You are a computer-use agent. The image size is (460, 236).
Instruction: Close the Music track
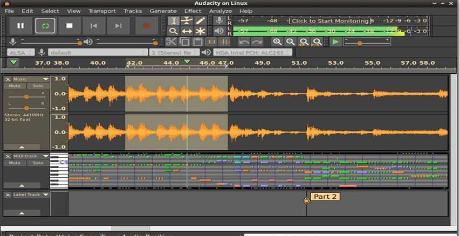point(8,79)
